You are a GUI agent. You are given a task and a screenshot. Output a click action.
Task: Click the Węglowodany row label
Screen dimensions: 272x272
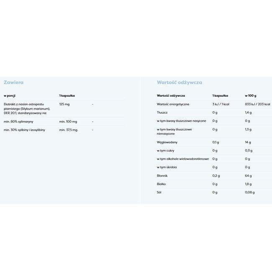point(167,142)
